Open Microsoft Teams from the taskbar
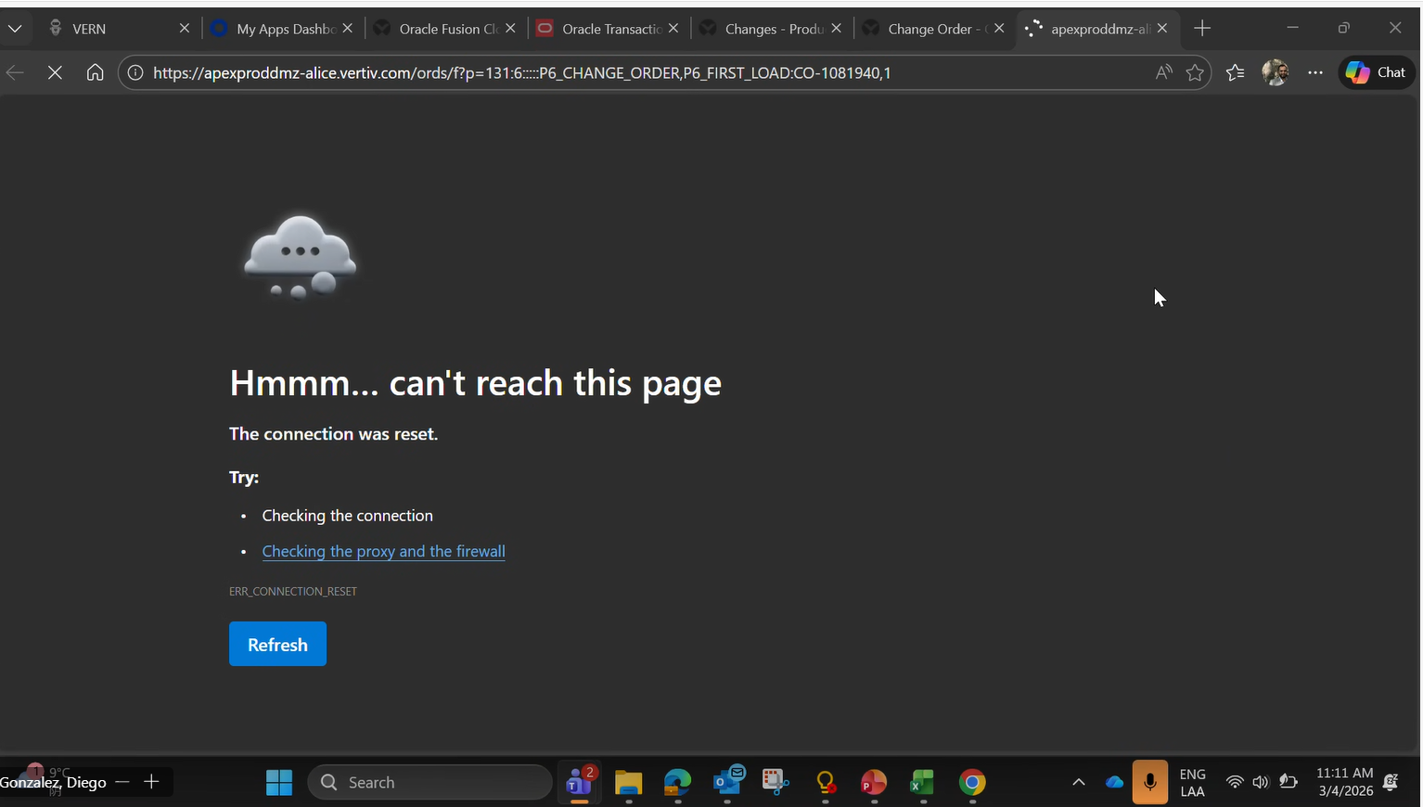 pos(579,783)
